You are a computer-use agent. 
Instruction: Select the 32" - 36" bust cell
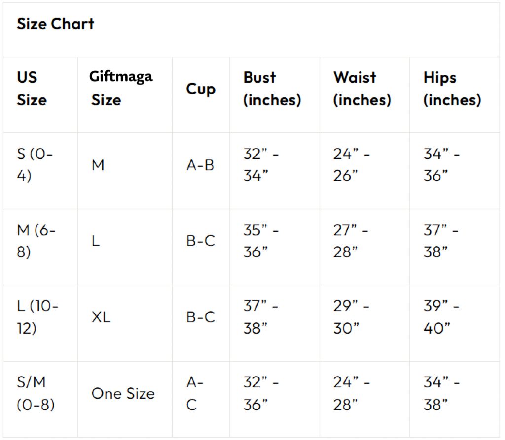261,394
